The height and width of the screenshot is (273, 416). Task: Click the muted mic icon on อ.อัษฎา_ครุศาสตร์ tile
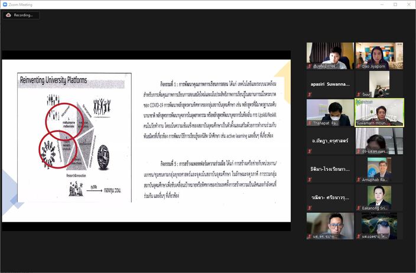(310, 151)
